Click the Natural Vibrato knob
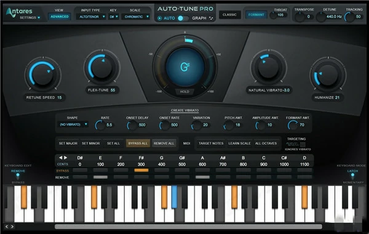Screen dimensions: 369x234 (x=269, y=68)
